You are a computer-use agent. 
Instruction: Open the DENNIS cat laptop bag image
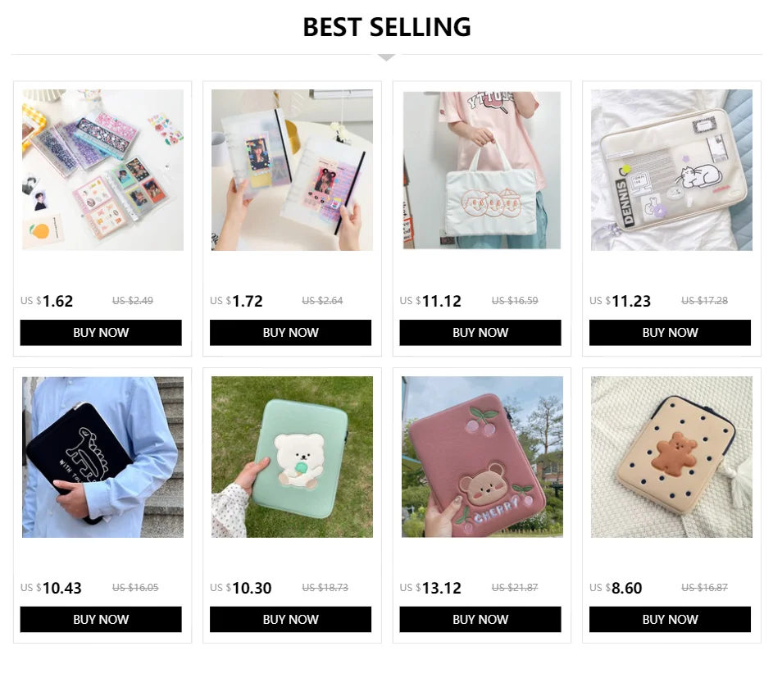pyautogui.click(x=671, y=171)
